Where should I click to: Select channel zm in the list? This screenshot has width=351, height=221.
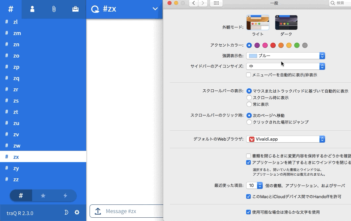tap(43, 33)
